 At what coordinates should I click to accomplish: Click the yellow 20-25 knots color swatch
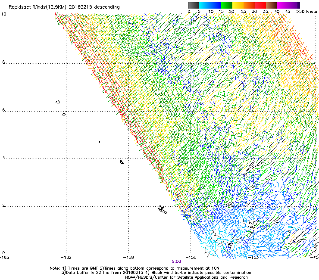(238, 5)
